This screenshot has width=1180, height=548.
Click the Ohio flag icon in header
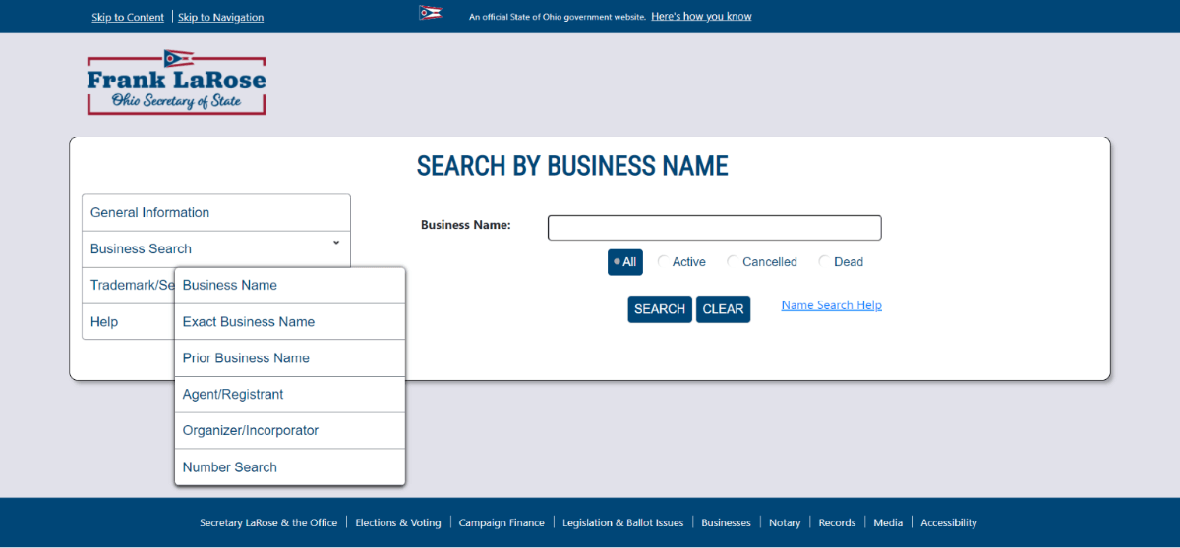[x=431, y=14]
